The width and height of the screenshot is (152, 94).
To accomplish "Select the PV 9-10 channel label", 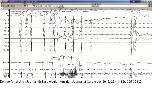I will 6,50.
